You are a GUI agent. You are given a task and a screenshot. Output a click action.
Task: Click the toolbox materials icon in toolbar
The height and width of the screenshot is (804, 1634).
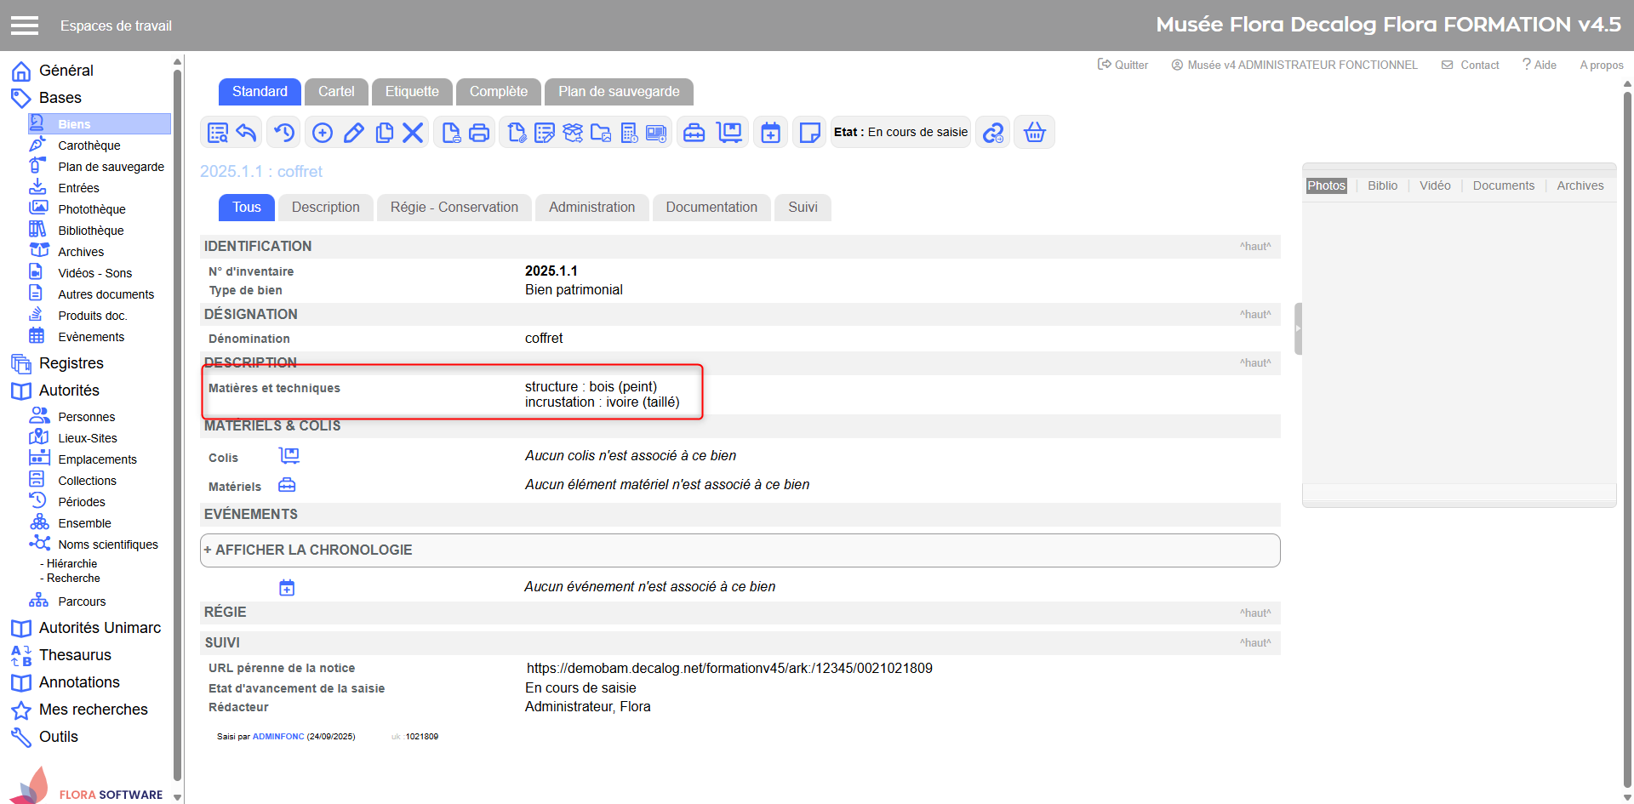tap(694, 133)
